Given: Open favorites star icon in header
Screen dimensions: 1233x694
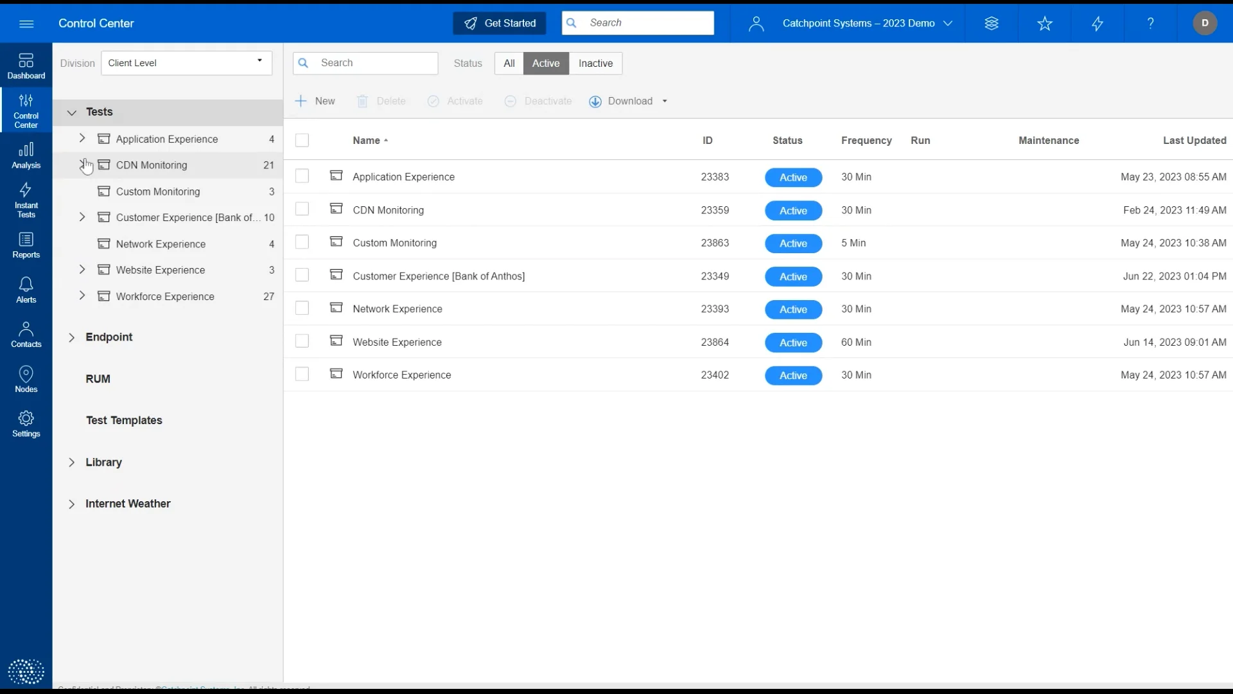Looking at the screenshot, I should pos(1045,24).
